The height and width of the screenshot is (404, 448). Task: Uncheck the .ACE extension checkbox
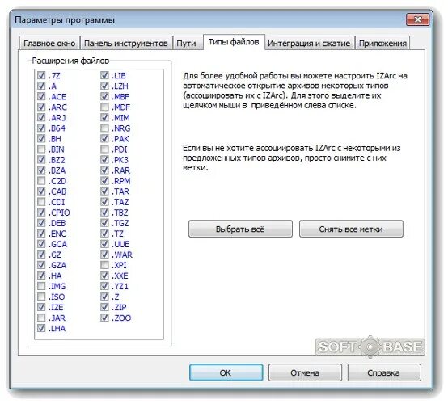click(x=41, y=96)
